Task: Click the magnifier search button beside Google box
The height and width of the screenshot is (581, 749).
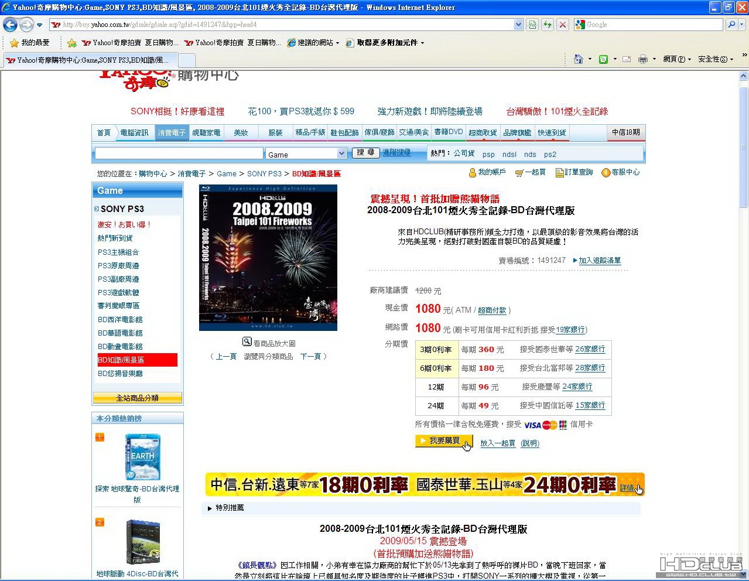Action: (x=731, y=25)
